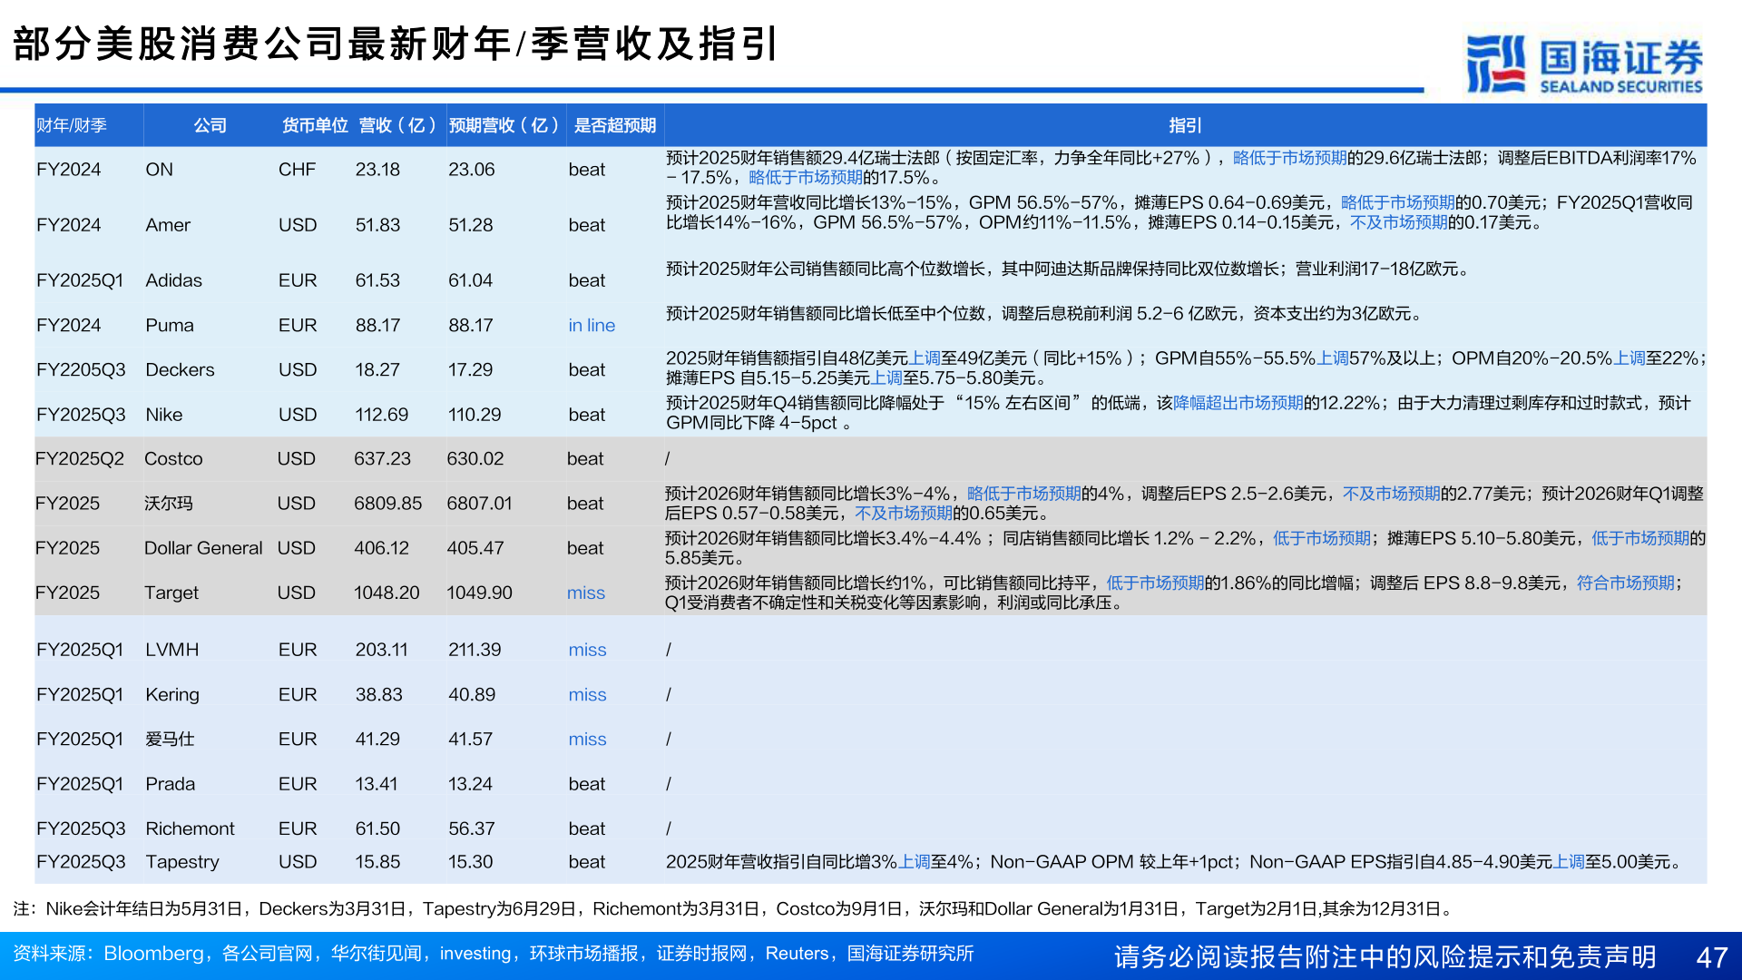Viewport: 1742px width, 980px height.
Task: Click the Dollar General company cell
Action: [203, 548]
